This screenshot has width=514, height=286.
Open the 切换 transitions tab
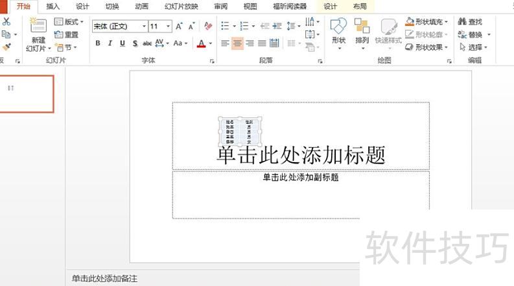coord(112,6)
